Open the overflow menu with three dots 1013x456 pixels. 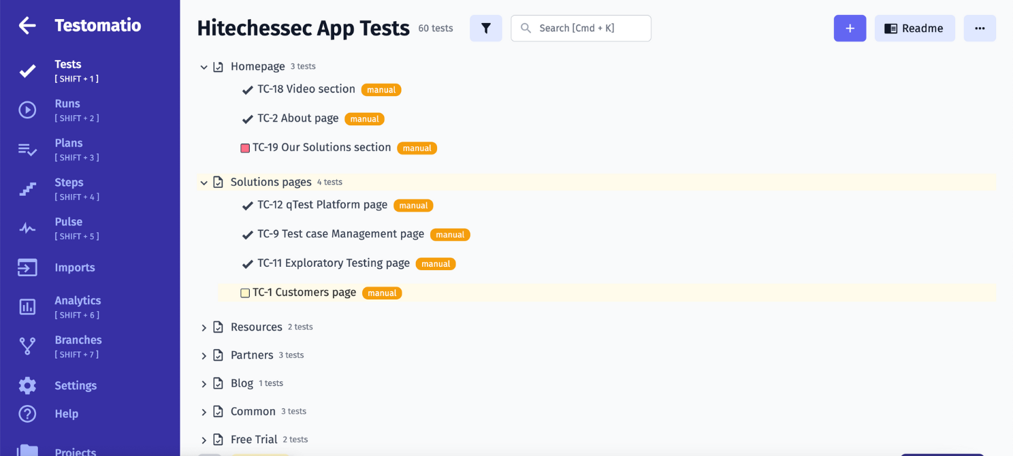tap(980, 28)
